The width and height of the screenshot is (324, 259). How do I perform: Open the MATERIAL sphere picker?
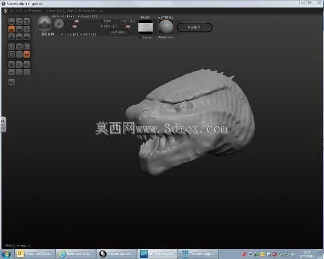point(166,27)
